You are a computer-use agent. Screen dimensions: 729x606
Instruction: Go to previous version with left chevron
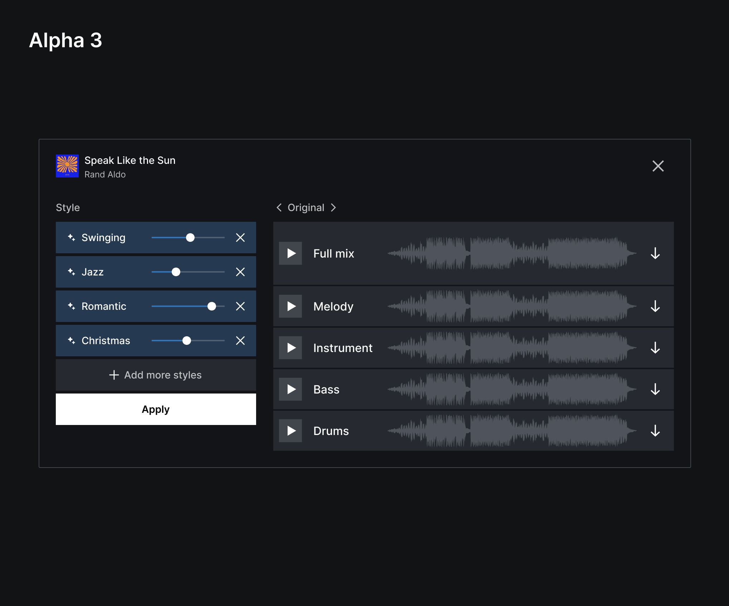click(x=279, y=207)
